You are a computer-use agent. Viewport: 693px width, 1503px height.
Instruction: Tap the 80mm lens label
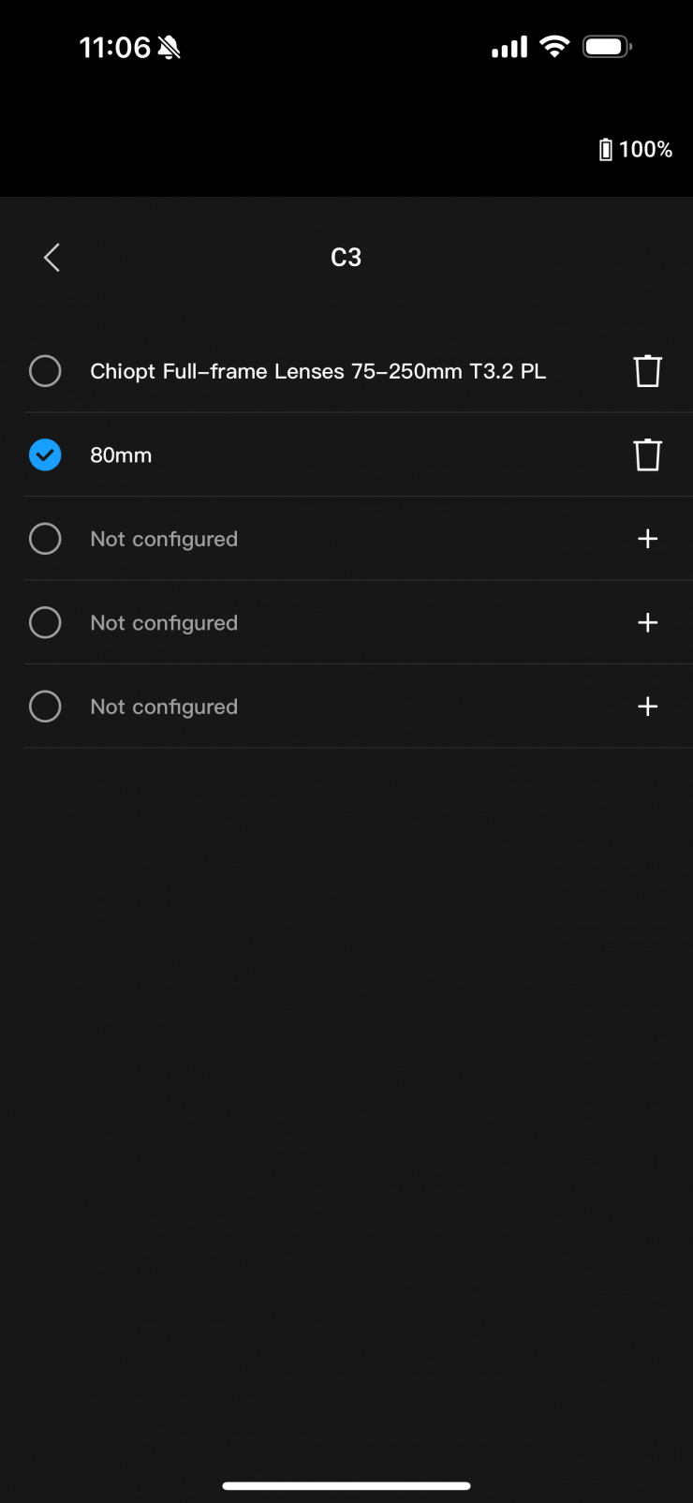pos(121,455)
